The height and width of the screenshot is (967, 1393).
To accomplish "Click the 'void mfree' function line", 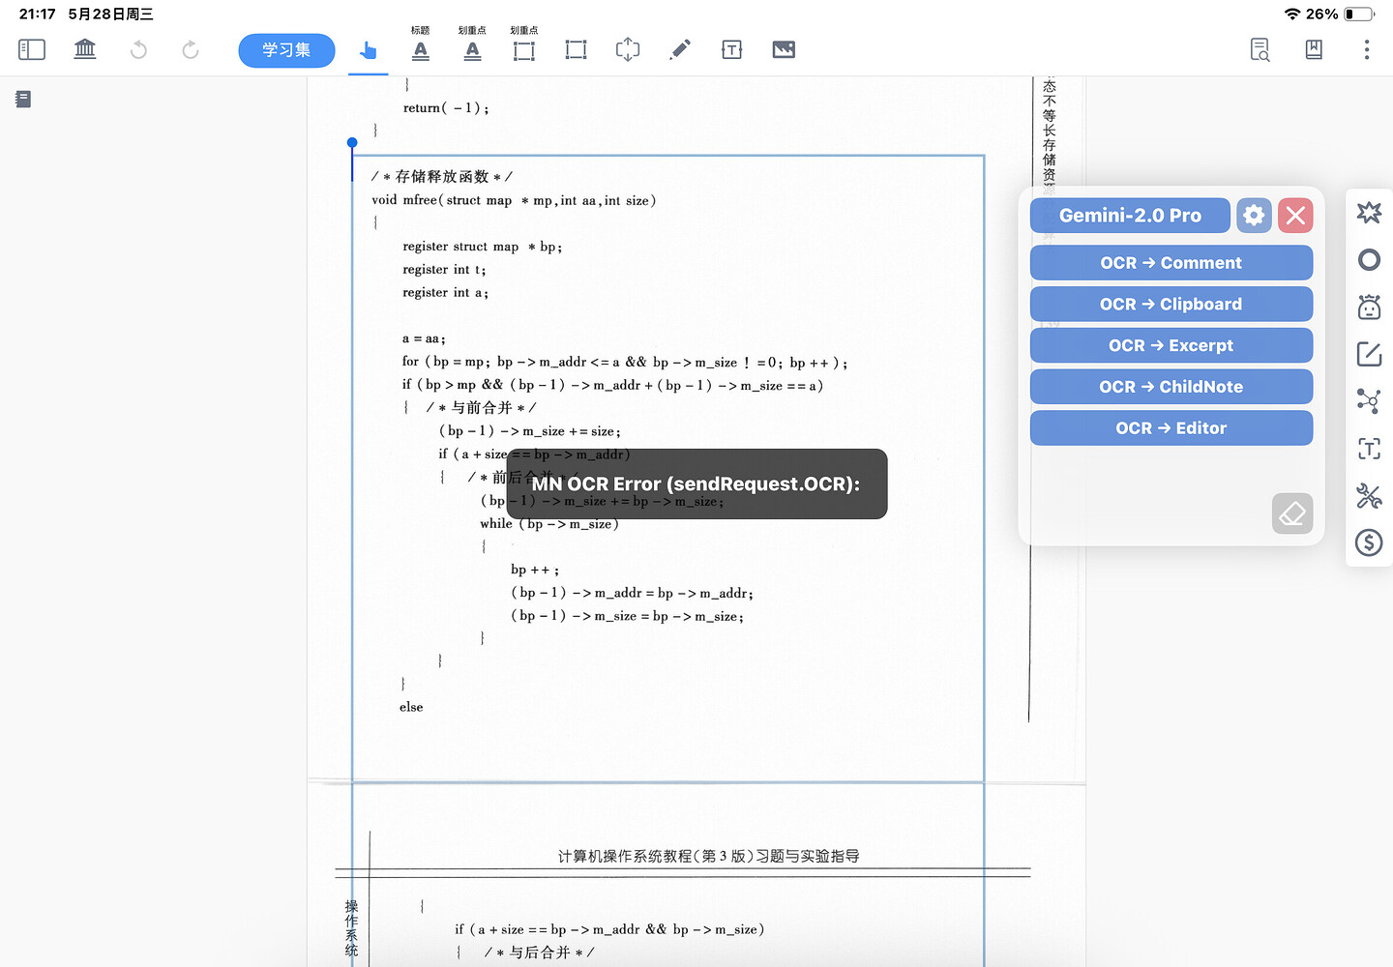I will pos(514,200).
